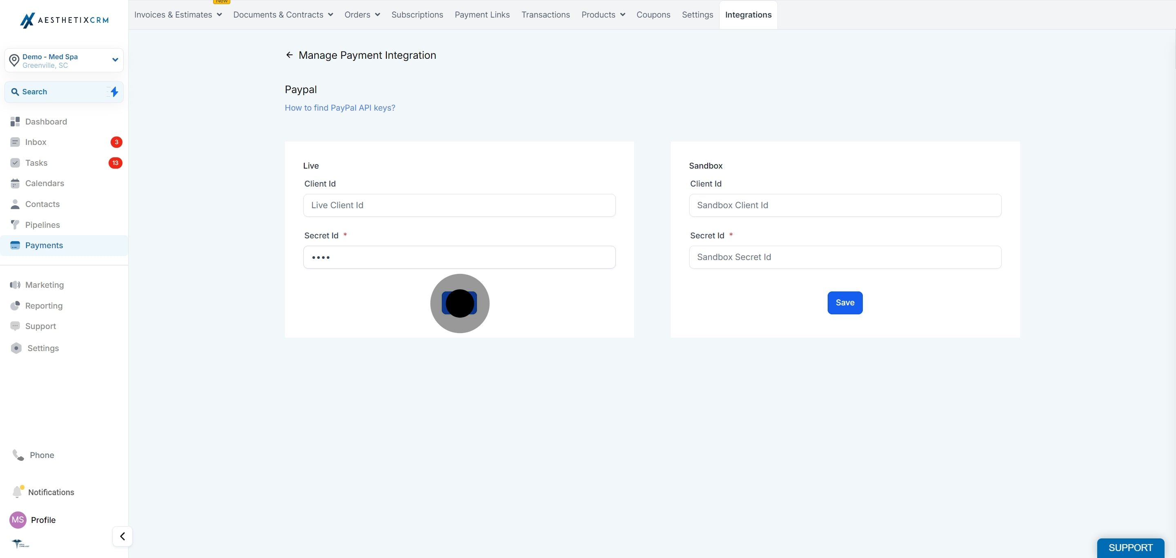
Task: Collapse the sidebar with the chevron button
Action: [122, 536]
